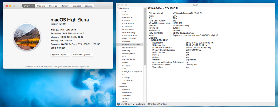Viewport: 278px width, 107px height.
Task: Switch to the Displays tab
Action: coord(41,6)
